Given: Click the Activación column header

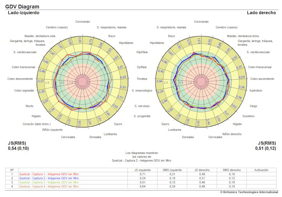Looking at the screenshot, I should (x=261, y=170).
